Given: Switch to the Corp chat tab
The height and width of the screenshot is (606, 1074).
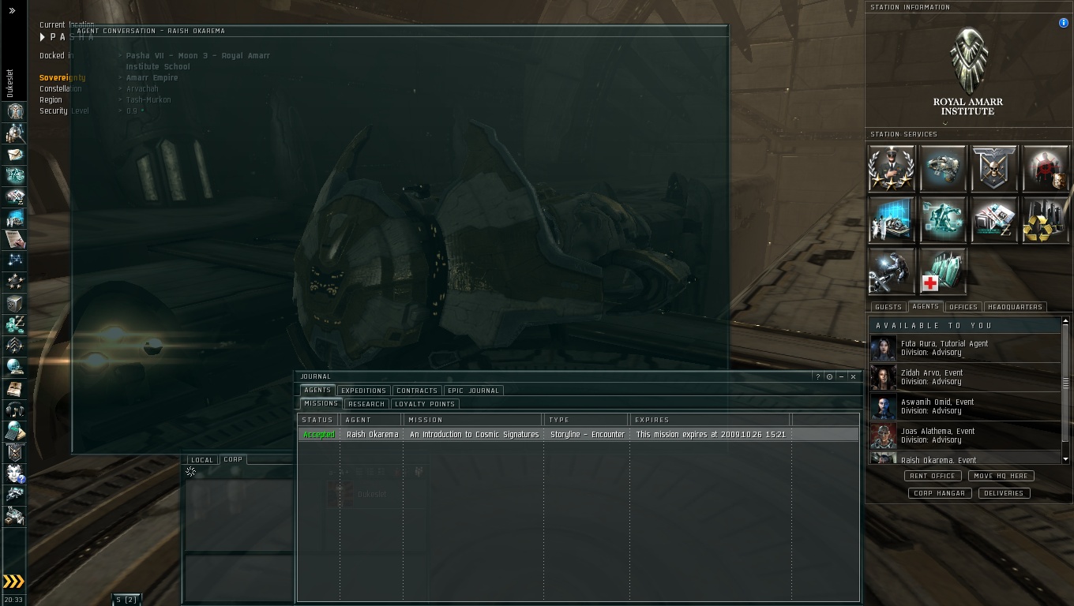Looking at the screenshot, I should click(233, 459).
